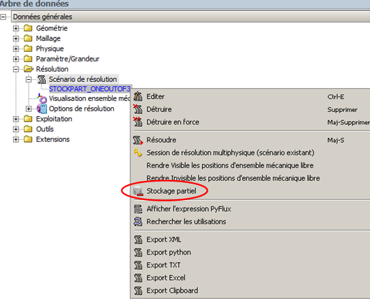Click the Editer pencil icon

[x=138, y=96]
